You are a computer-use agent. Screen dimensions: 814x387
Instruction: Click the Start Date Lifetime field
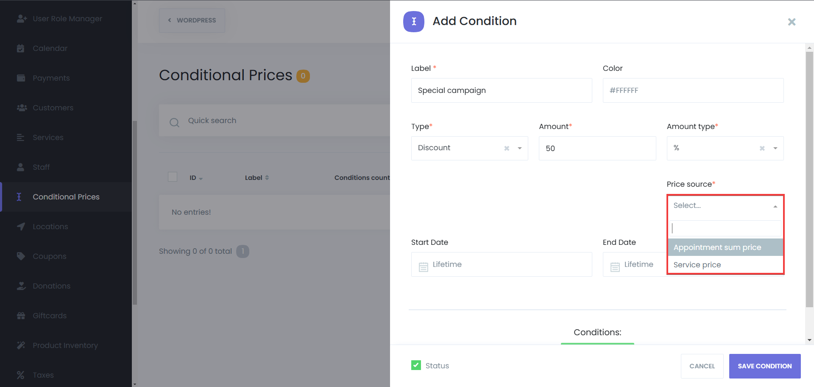click(x=501, y=264)
